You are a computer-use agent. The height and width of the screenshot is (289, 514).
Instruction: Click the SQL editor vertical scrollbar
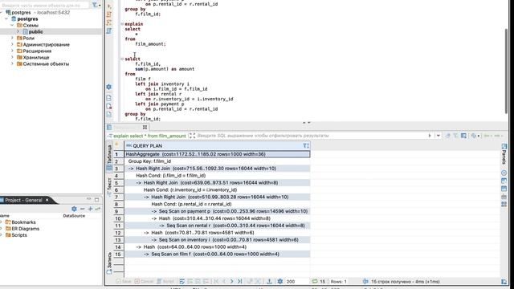506,71
